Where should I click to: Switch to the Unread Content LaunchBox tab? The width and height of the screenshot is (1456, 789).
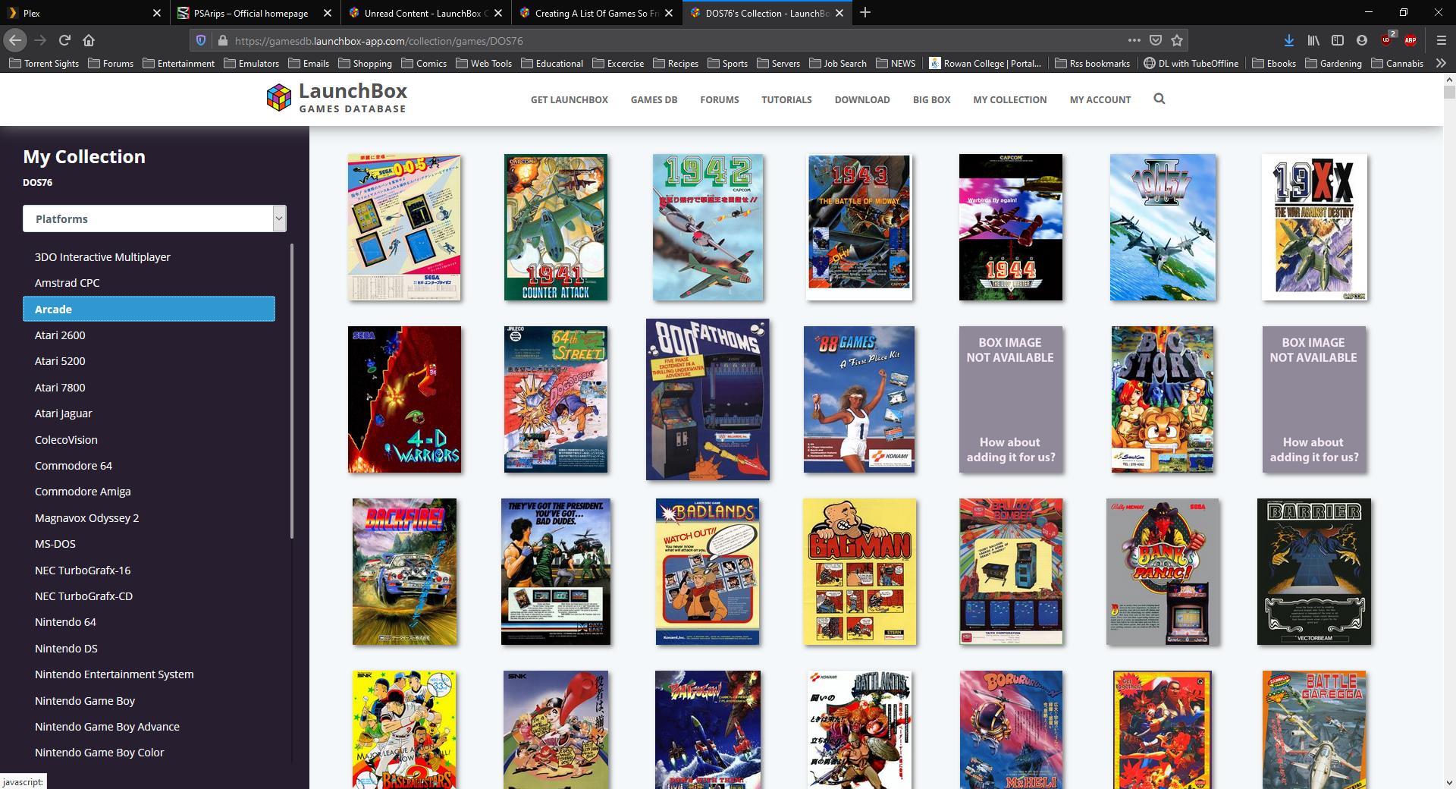click(425, 13)
